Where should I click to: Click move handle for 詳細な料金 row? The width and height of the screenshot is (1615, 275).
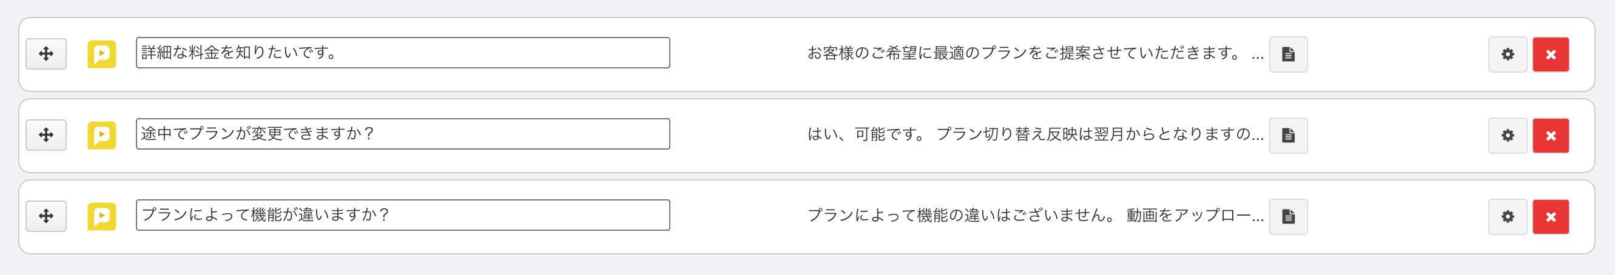tap(46, 54)
